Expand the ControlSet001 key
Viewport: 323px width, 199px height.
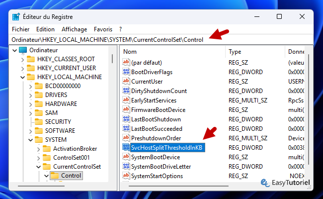(x=39, y=158)
